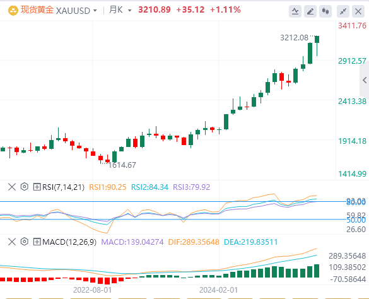Image resolution: width=369 pixels, height=299 pixels.
Task: Click the price 3210.89 in header
Action: click(155, 10)
